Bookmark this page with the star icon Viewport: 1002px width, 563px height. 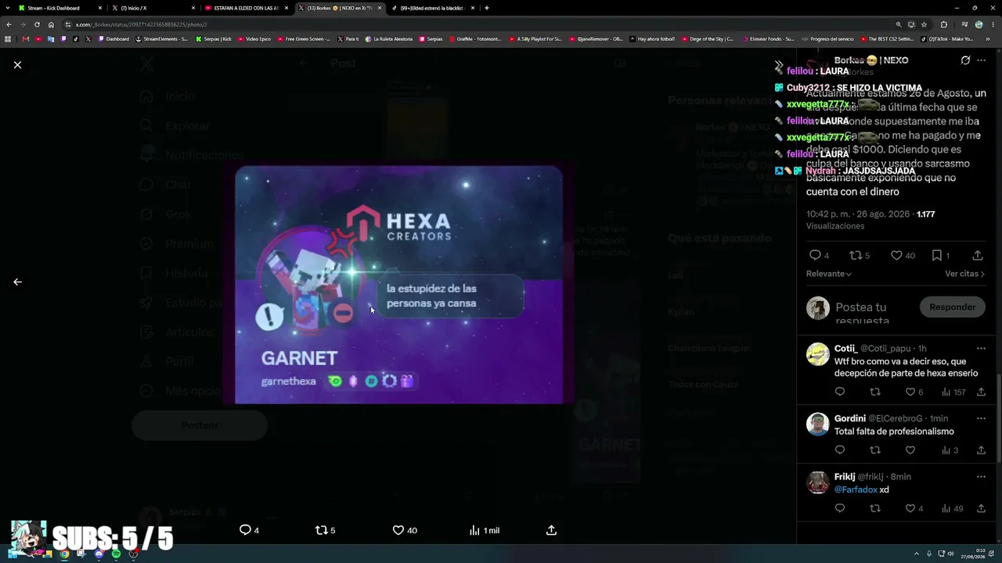tap(924, 24)
